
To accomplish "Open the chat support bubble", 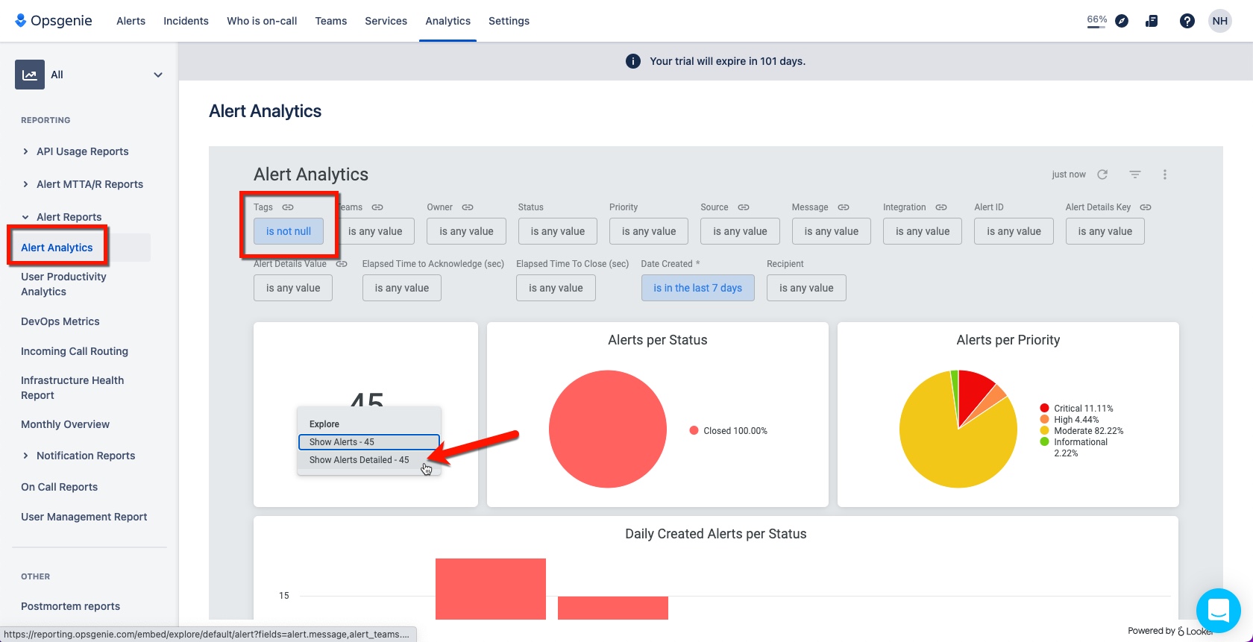I will pyautogui.click(x=1218, y=611).
